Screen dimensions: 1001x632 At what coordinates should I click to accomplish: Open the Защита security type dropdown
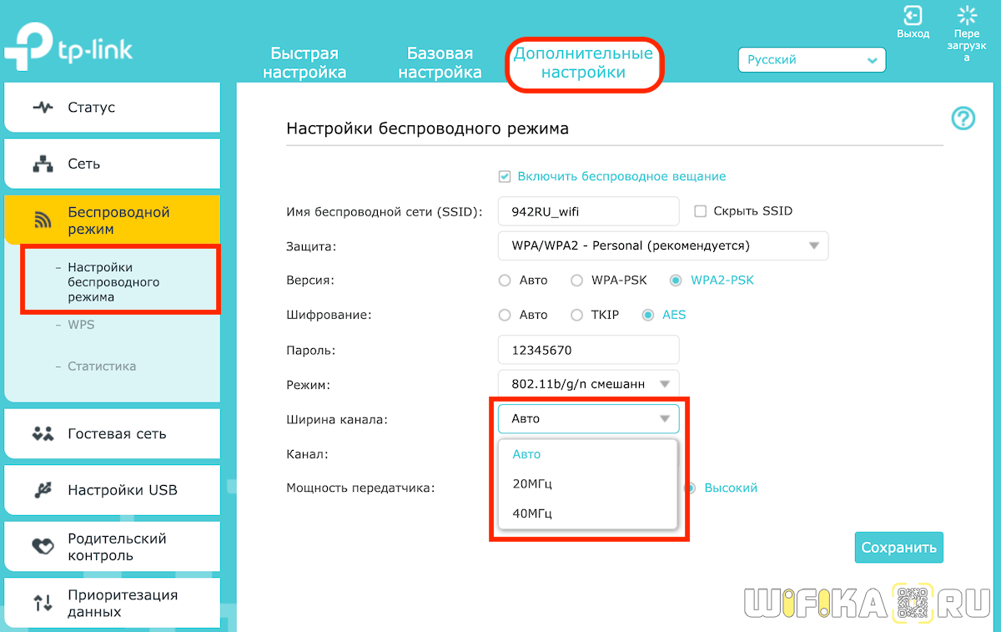[662, 246]
